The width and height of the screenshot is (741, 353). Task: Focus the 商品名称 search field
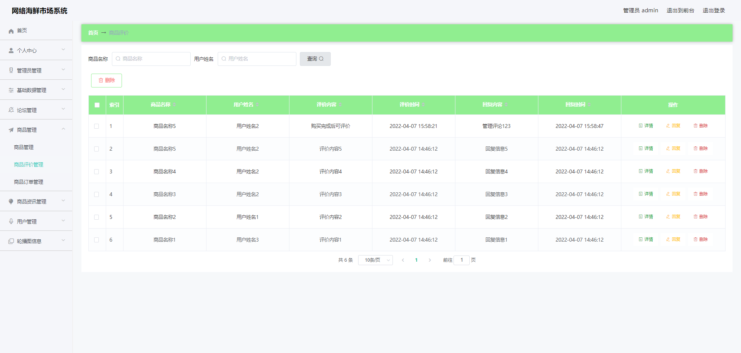pos(151,59)
